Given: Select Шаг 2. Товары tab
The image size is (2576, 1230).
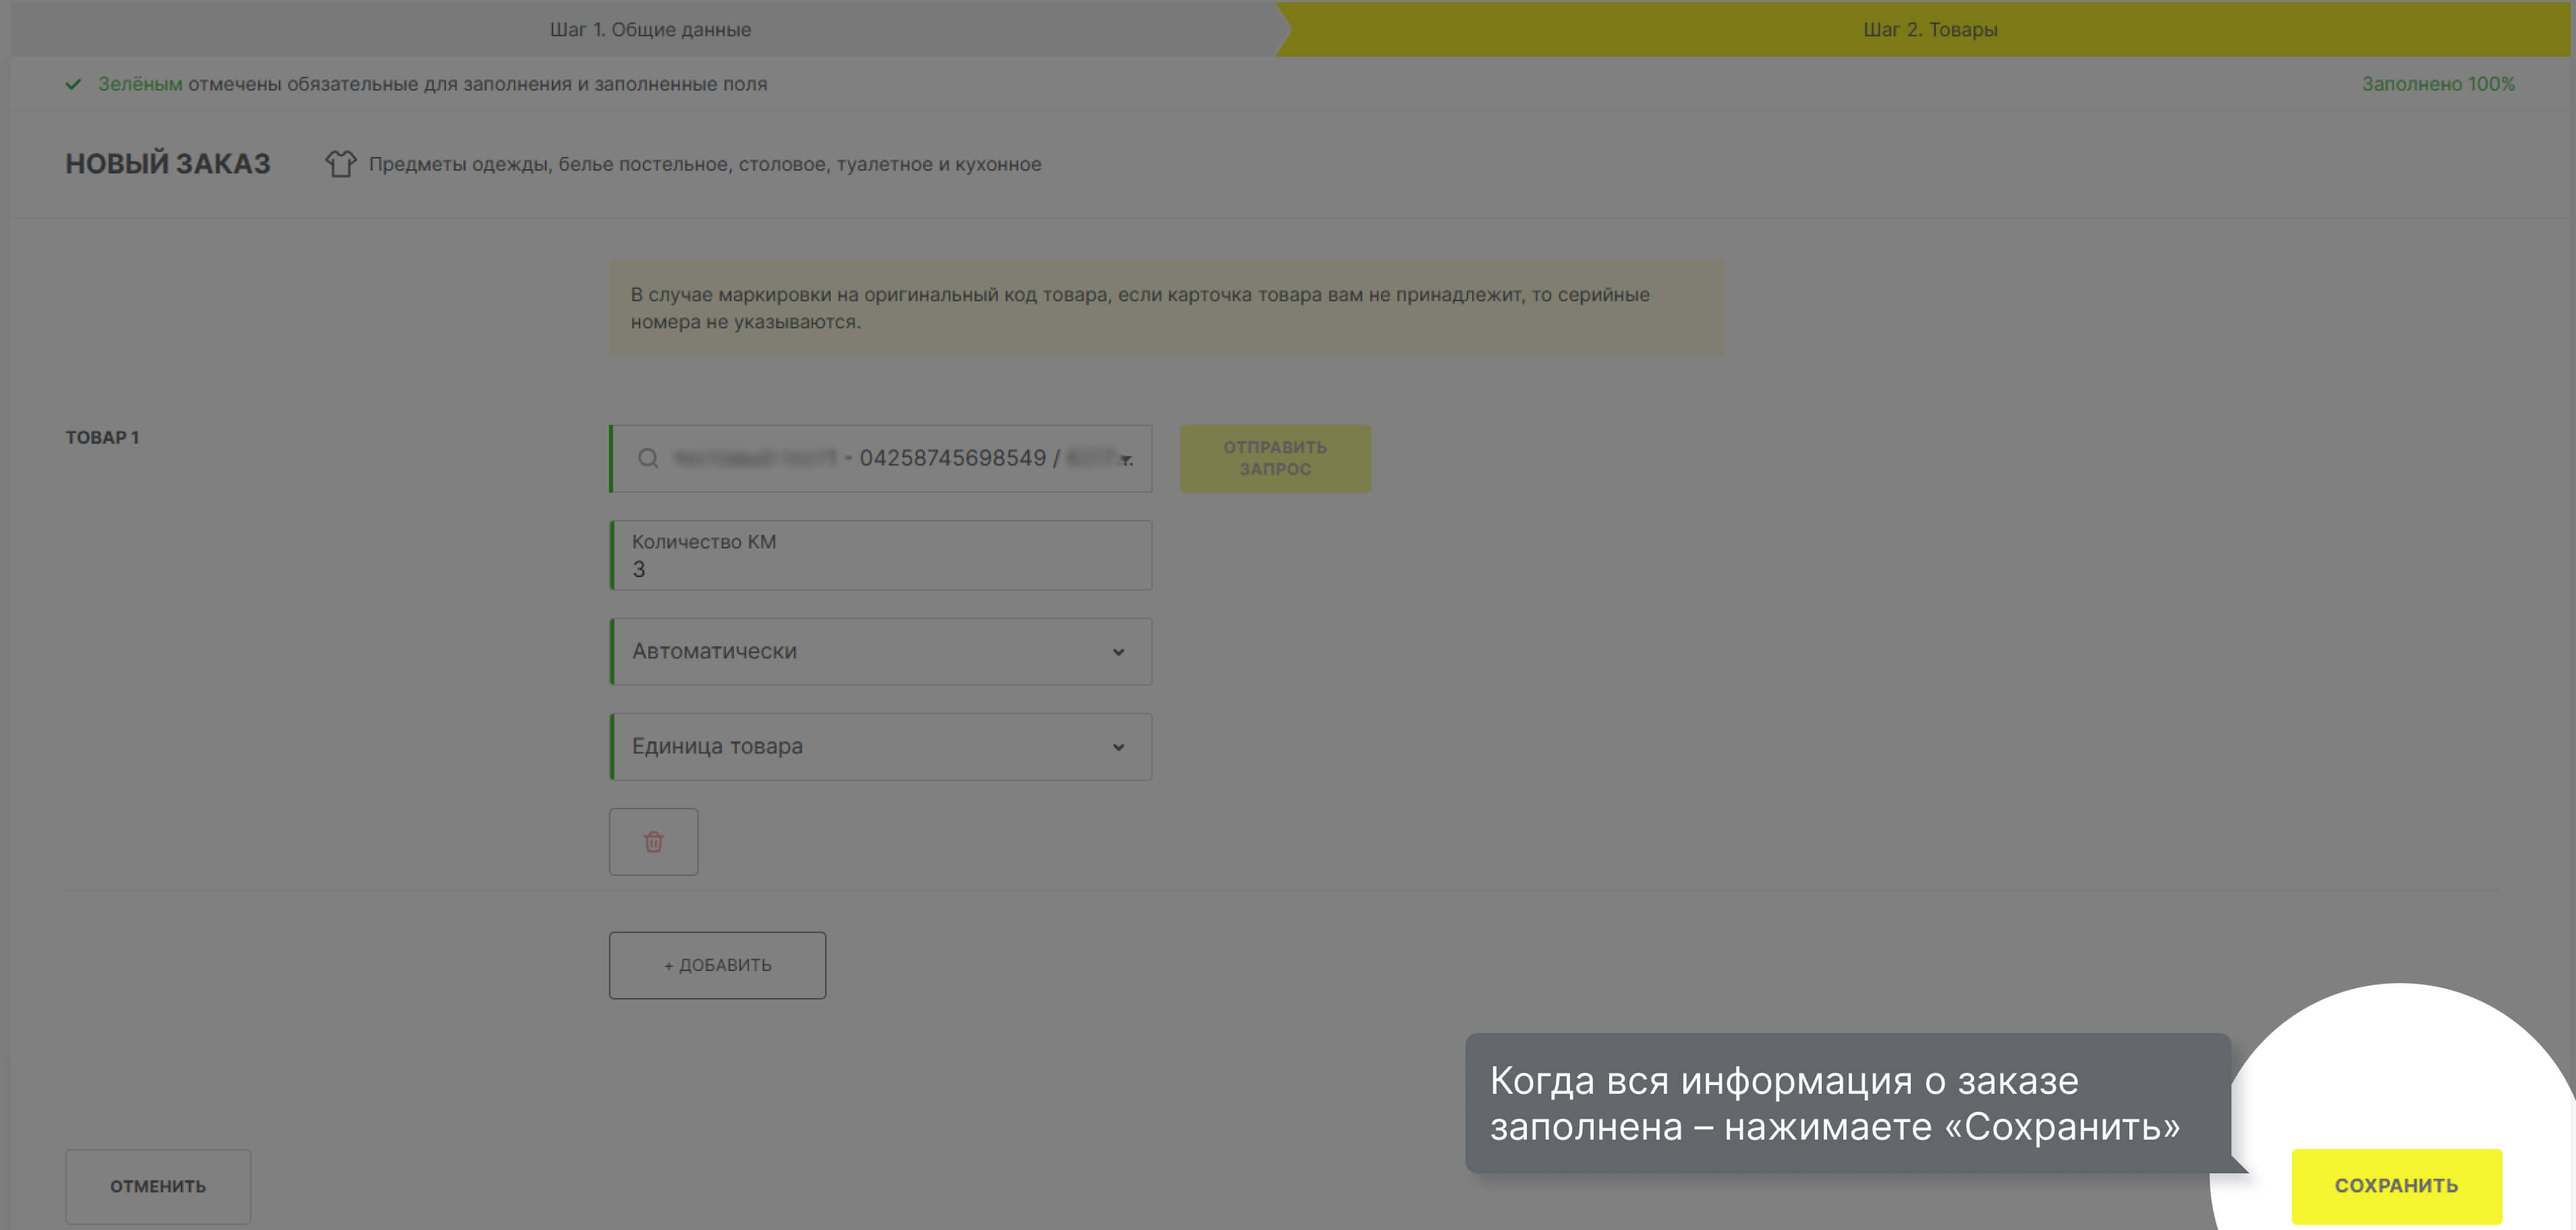Looking at the screenshot, I should (1930, 29).
